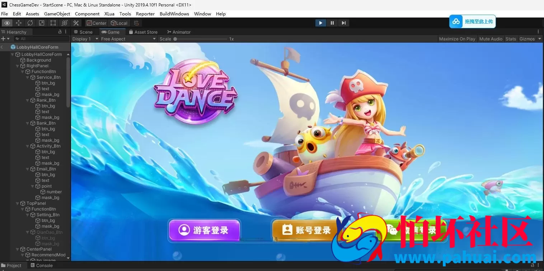Click the grid snapping icon
This screenshot has height=271, width=544.
click(x=136, y=23)
